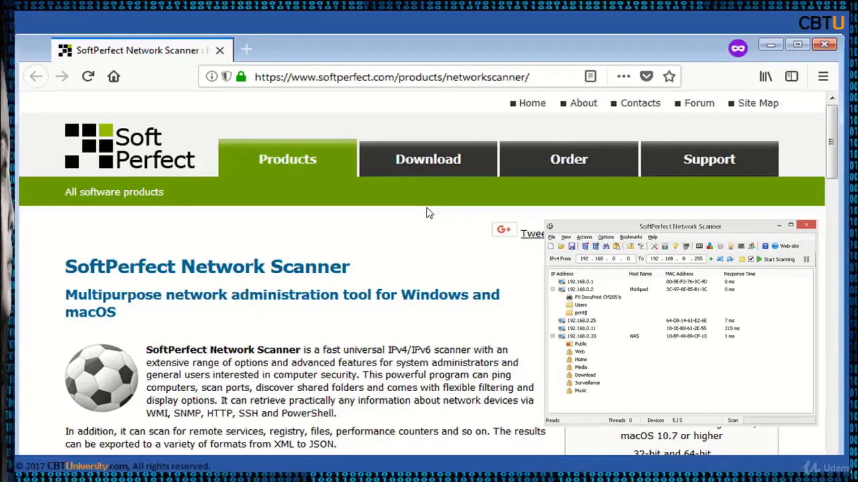Show site information via the info icon
This screenshot has width=858, height=482.
pos(212,76)
